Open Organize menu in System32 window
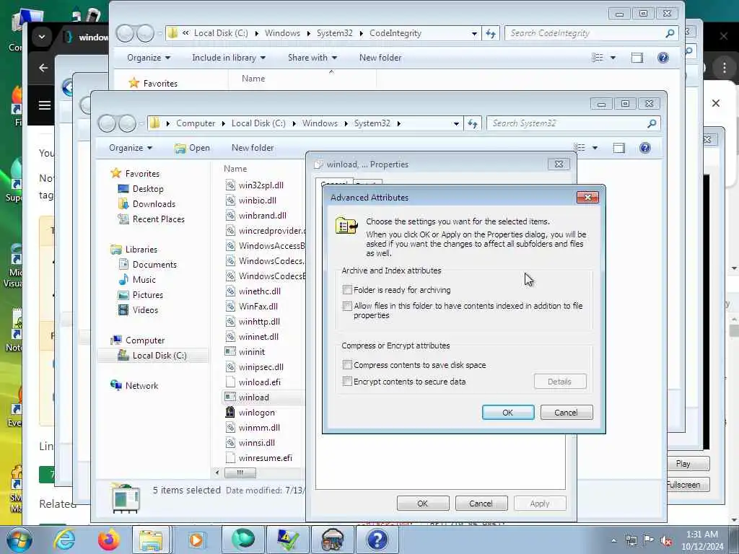This screenshot has height=554, width=739. click(131, 148)
